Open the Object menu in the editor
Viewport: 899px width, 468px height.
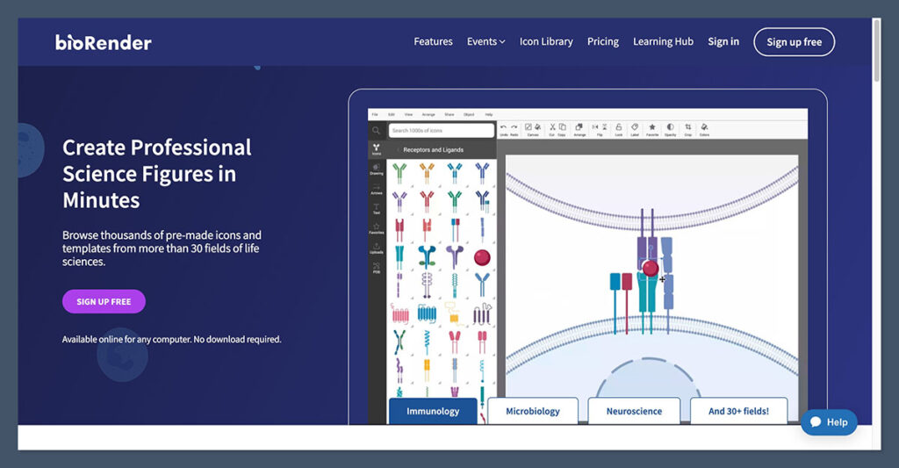pos(469,115)
